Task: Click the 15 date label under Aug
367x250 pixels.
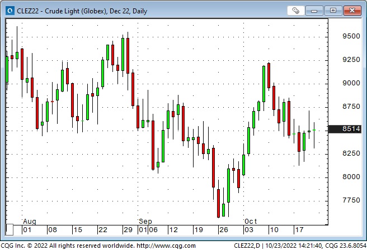Action: pos(78,230)
